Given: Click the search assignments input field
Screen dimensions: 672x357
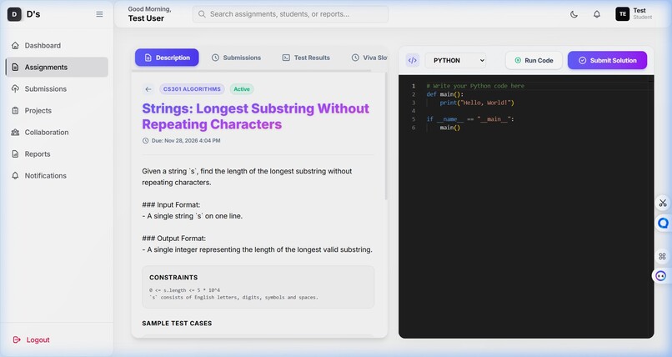Looking at the screenshot, I should [290, 14].
